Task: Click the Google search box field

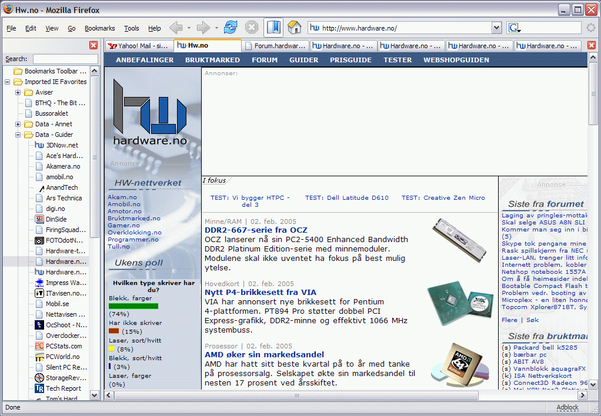Action: tap(551, 28)
